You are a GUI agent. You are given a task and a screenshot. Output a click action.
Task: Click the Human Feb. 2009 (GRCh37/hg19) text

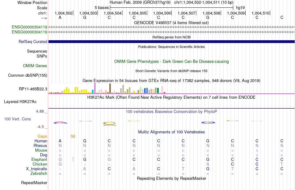tap(140, 2)
